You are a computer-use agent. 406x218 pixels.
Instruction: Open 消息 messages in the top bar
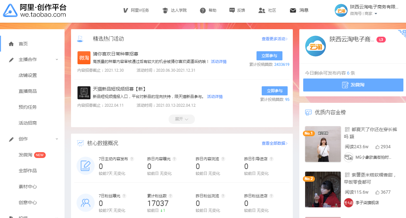point(299,10)
